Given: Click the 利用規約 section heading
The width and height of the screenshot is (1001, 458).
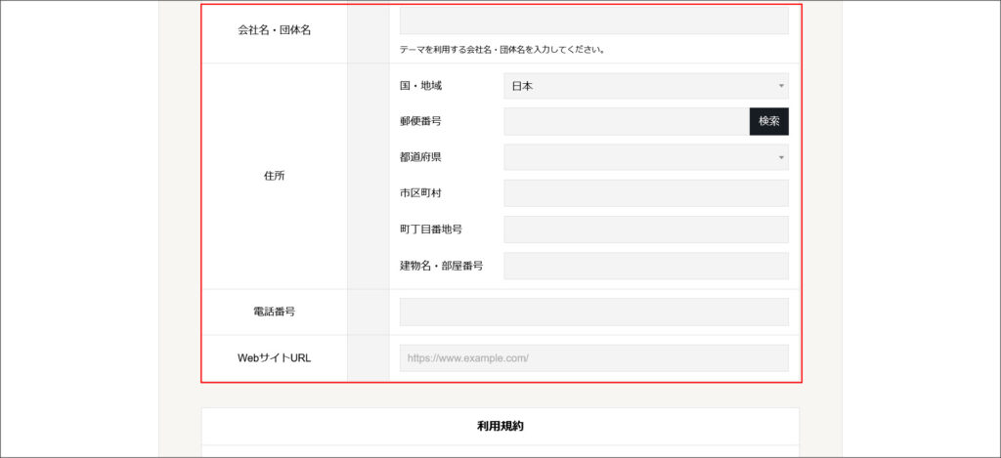Looking at the screenshot, I should [x=500, y=427].
